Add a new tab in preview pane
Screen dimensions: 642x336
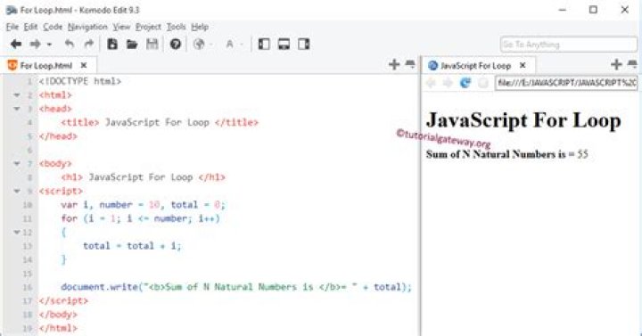pyautogui.click(x=616, y=64)
